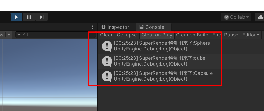Screen dimensions: 264x111
Task: Focus the scene search field labeled All
Action: 55,35
